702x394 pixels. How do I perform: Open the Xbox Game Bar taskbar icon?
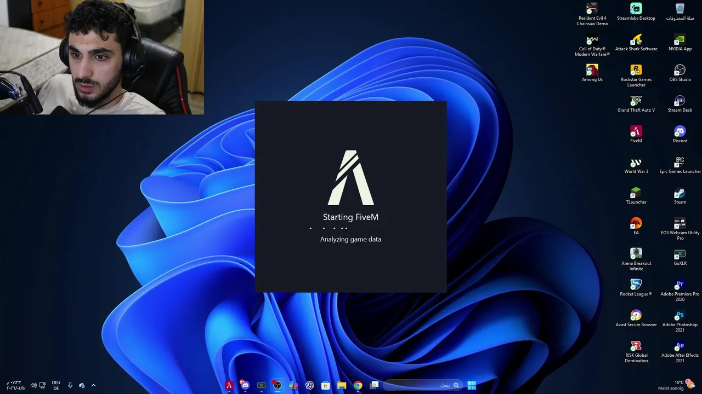(x=262, y=385)
